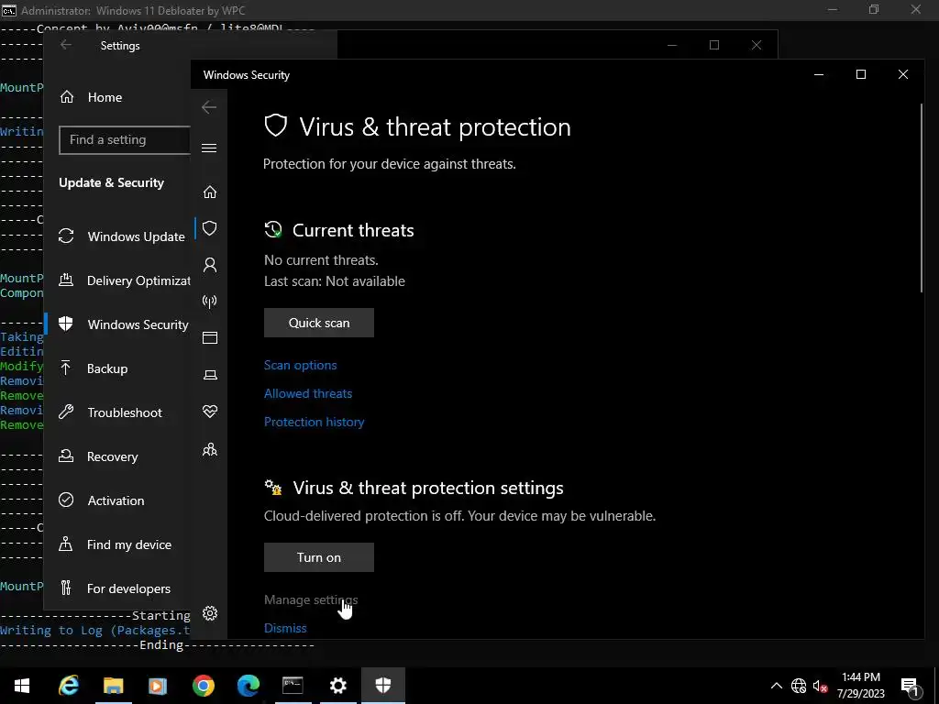Image resolution: width=939 pixels, height=704 pixels.
Task: Open Home icon in Windows Security sidebar
Action: click(210, 192)
